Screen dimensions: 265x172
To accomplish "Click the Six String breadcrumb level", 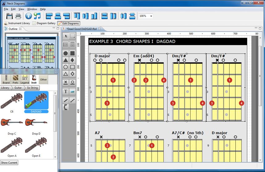I will [x=32, y=88].
